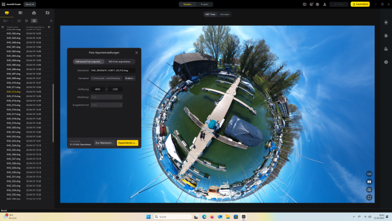The image size is (392, 221).
Task: Select the Animate mode tab
Action: 224,14
